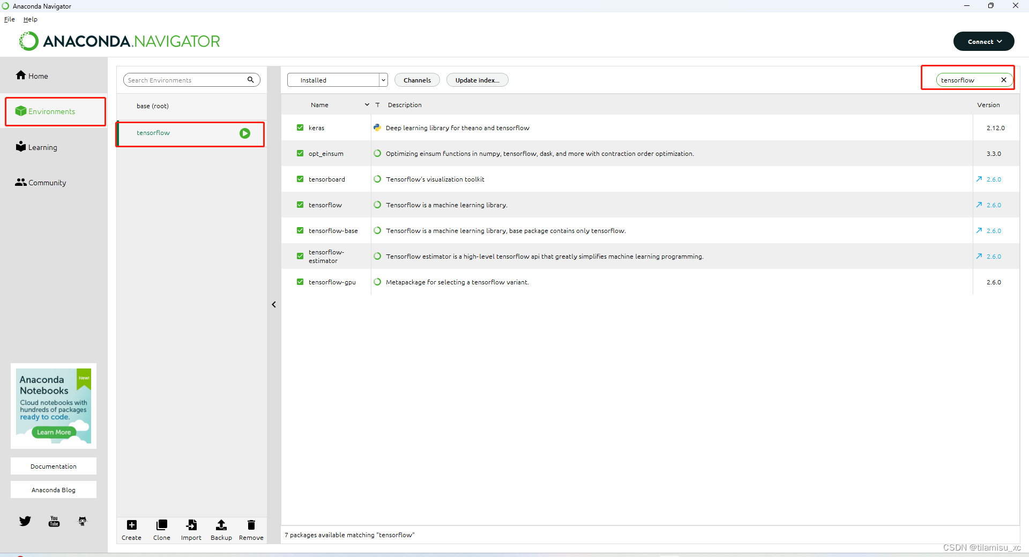Toggle the tensorflow-gpu package checkbox
Viewport: 1029px width, 557px height.
[x=300, y=282]
